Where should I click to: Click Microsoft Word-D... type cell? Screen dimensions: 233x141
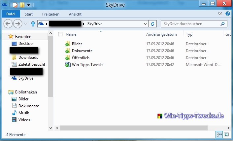pyautogui.click(x=203, y=65)
